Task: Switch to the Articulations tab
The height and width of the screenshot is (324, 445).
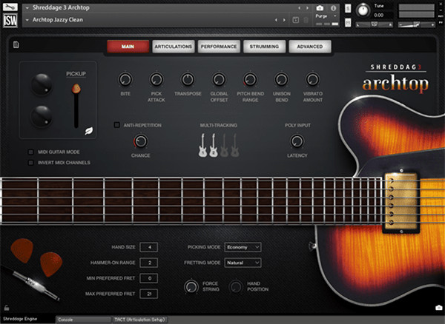Action: [x=174, y=47]
